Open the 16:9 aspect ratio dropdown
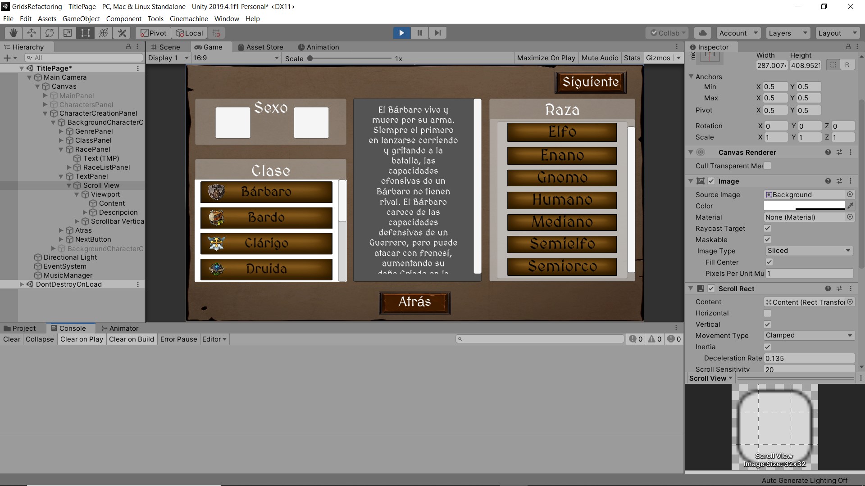Image resolution: width=865 pixels, height=486 pixels. tap(236, 58)
